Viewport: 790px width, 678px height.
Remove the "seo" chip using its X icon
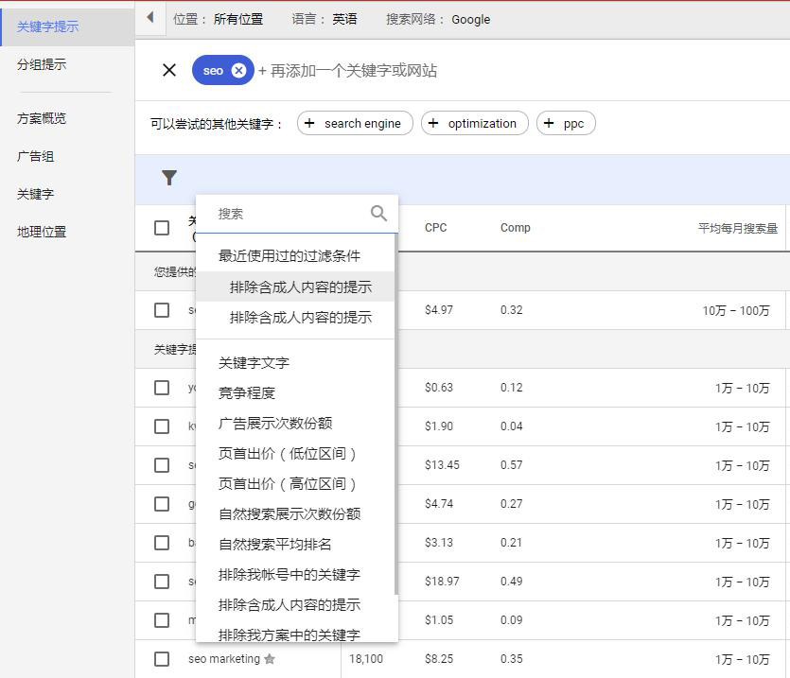click(x=240, y=70)
